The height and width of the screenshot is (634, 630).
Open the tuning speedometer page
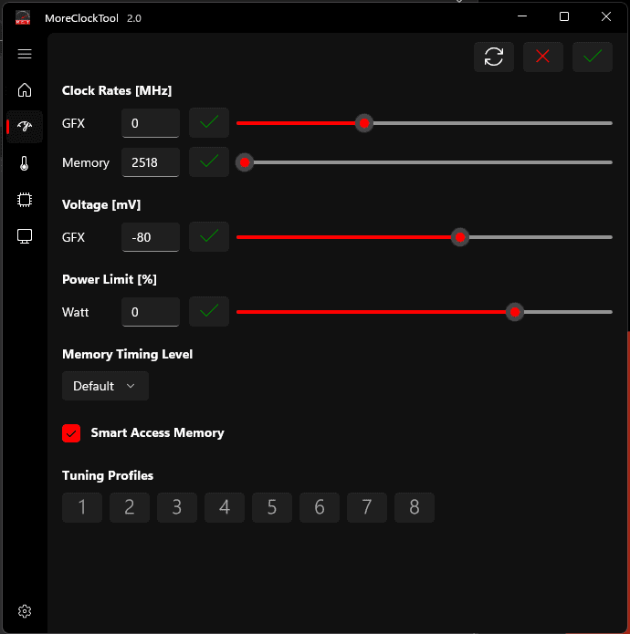point(25,127)
